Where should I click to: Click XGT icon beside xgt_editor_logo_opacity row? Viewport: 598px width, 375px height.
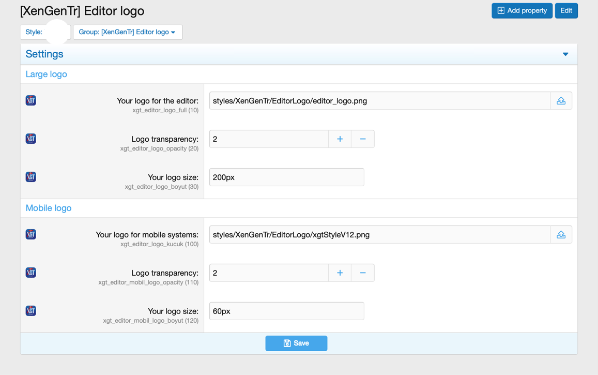pos(31,139)
